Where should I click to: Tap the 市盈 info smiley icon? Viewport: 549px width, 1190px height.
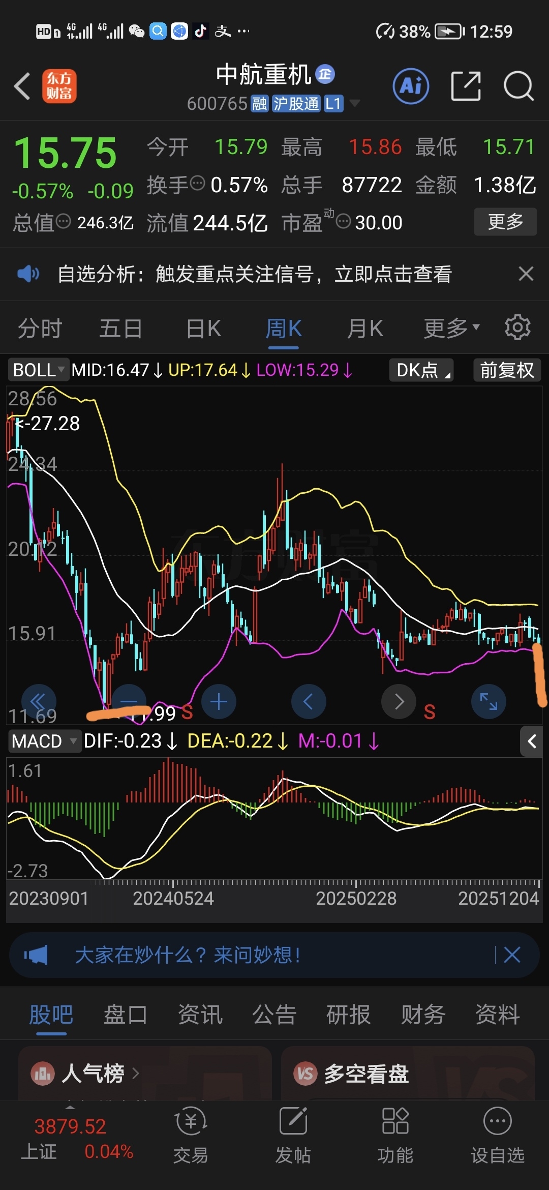[344, 221]
